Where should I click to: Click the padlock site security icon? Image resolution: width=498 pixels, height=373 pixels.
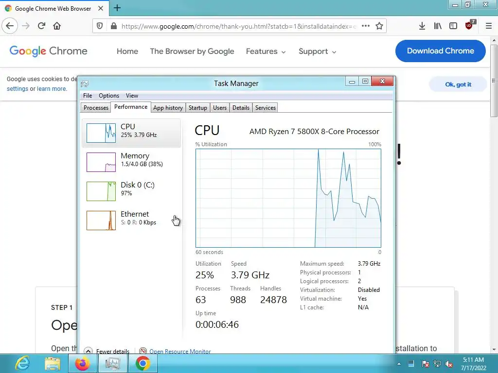click(114, 26)
